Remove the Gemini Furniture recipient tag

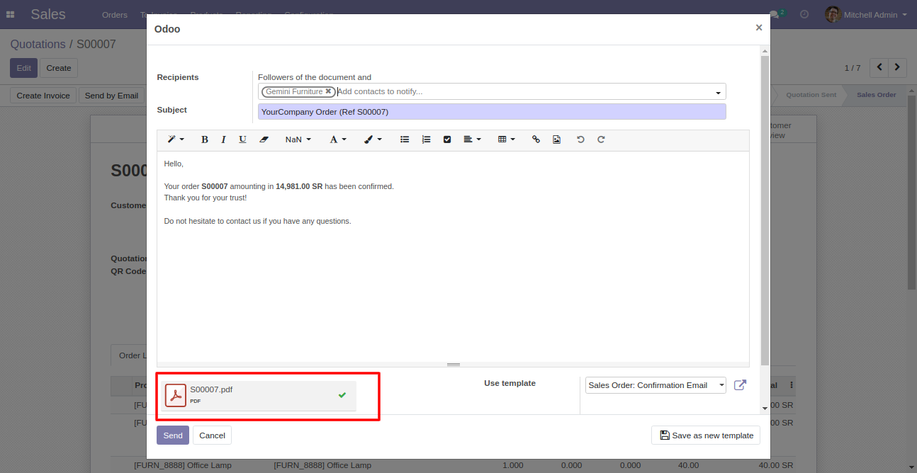(x=328, y=91)
